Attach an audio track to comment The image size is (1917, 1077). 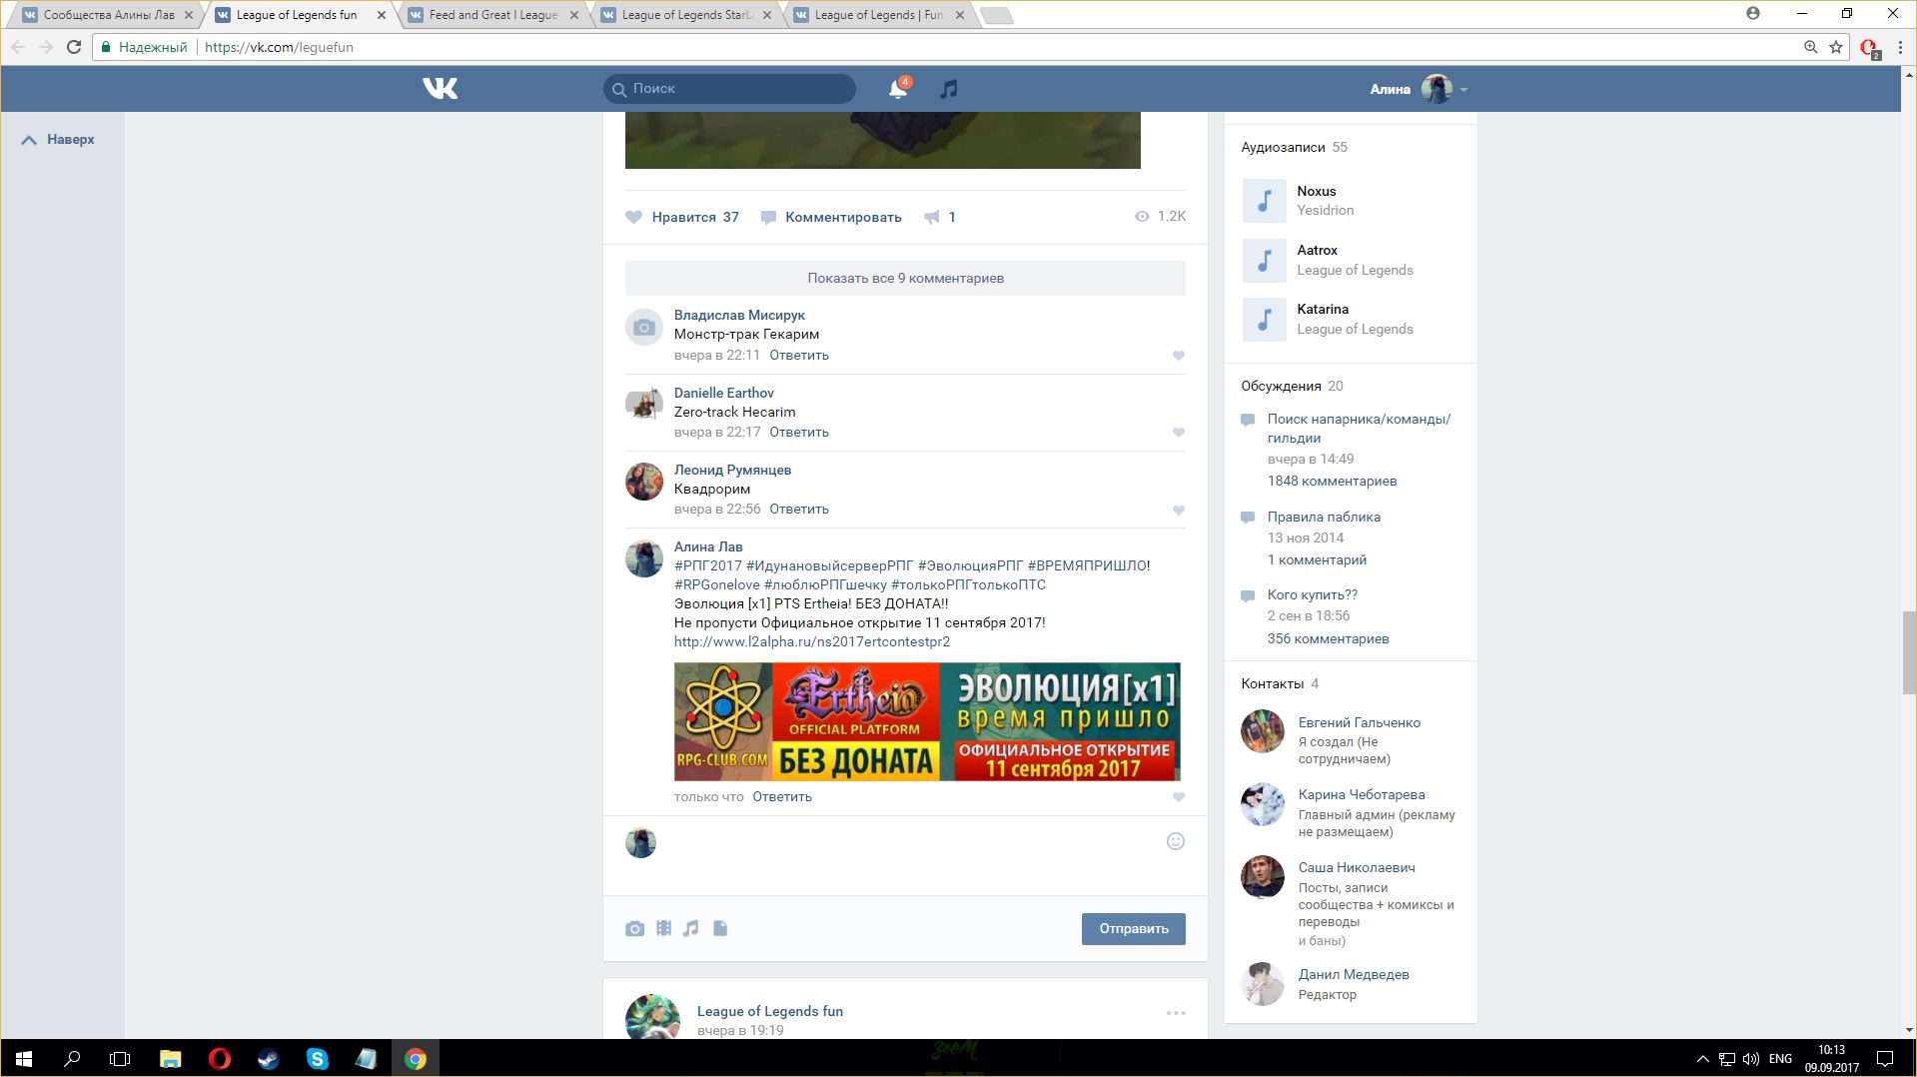point(691,929)
